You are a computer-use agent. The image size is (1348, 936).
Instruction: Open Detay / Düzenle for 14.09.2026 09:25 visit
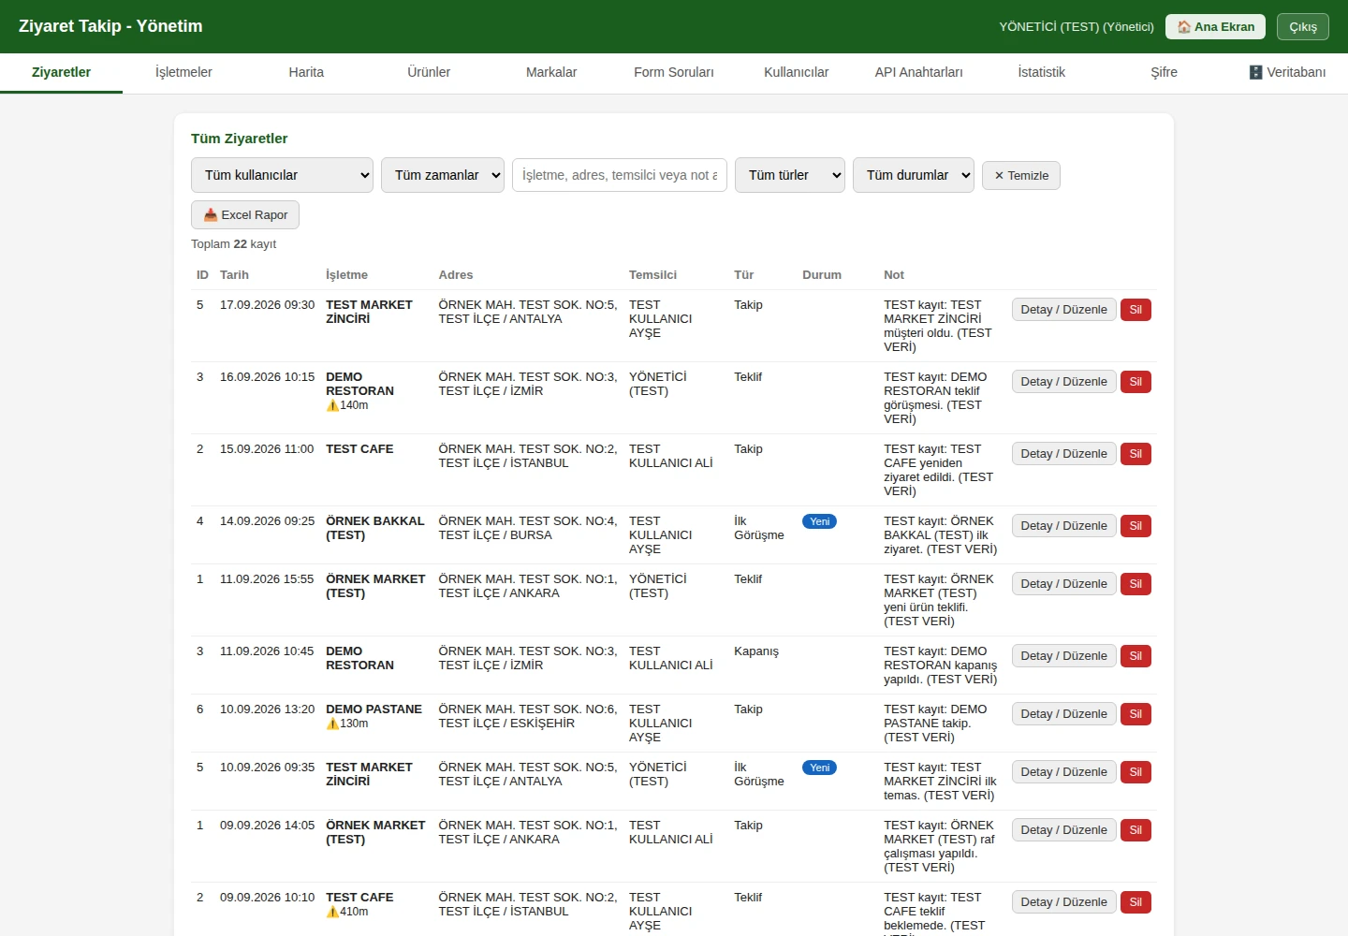click(x=1063, y=526)
